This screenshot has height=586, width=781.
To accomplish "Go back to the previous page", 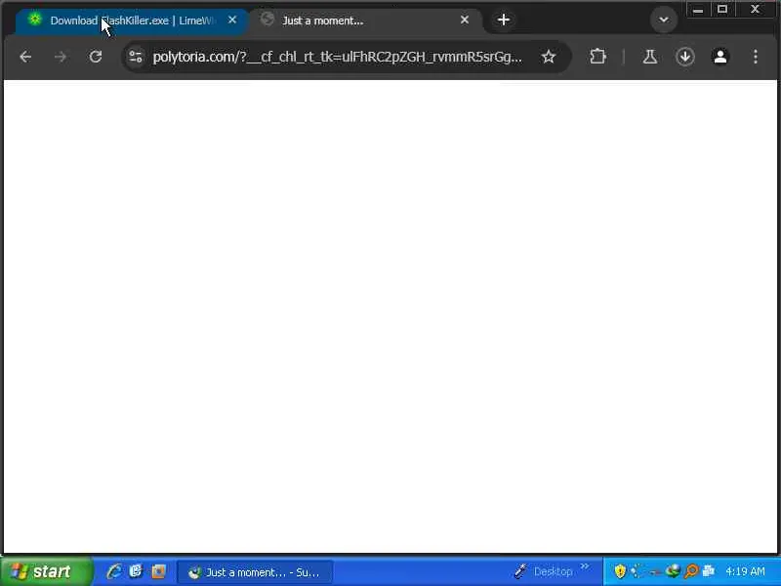I will tap(25, 57).
